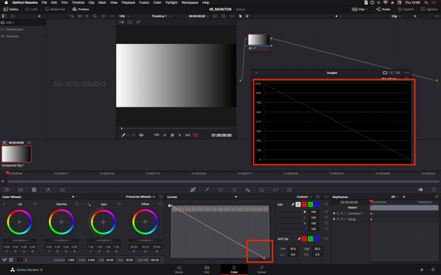Open project settings gear icon

433,269
